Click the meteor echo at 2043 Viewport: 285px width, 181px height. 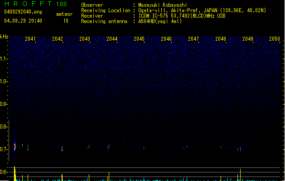click(x=89, y=146)
